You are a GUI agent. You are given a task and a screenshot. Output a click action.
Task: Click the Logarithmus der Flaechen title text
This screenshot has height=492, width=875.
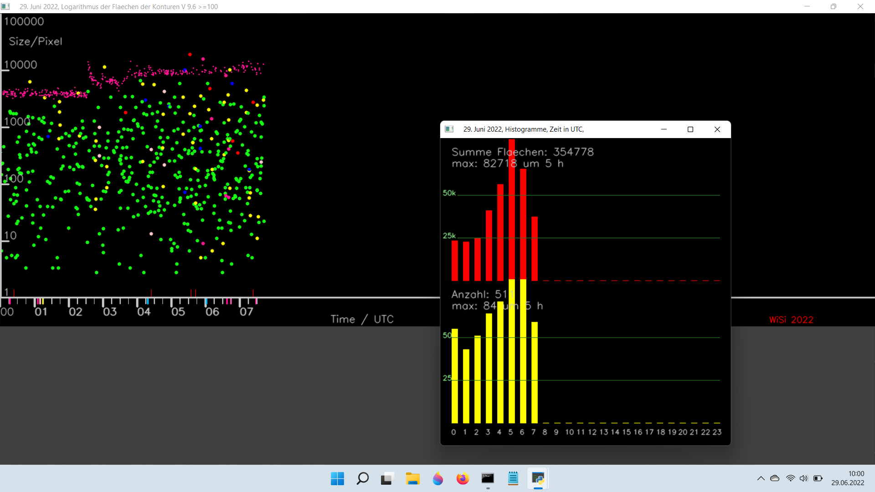pyautogui.click(x=118, y=7)
